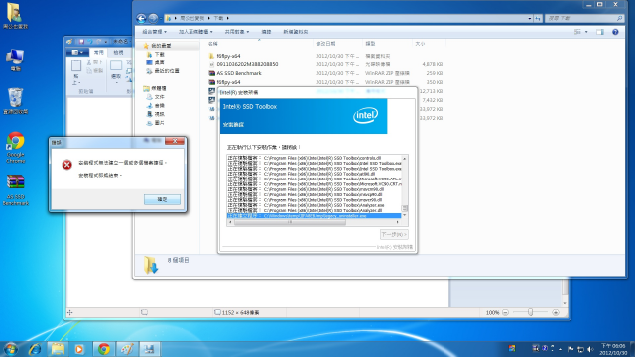Click the save icon in Paint's quick access toolbar
This screenshot has height=357, width=635.
(x=81, y=42)
